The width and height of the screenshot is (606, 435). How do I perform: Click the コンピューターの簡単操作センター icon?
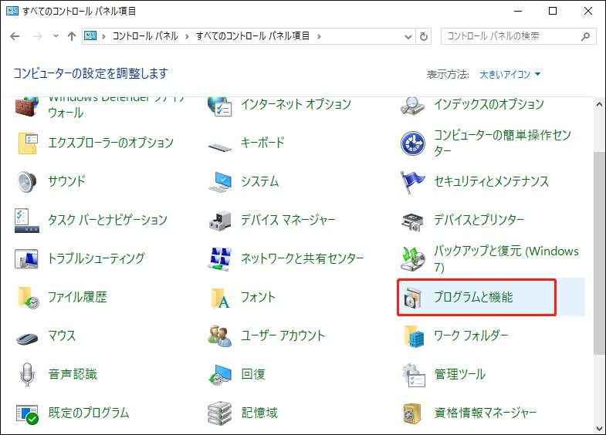413,143
